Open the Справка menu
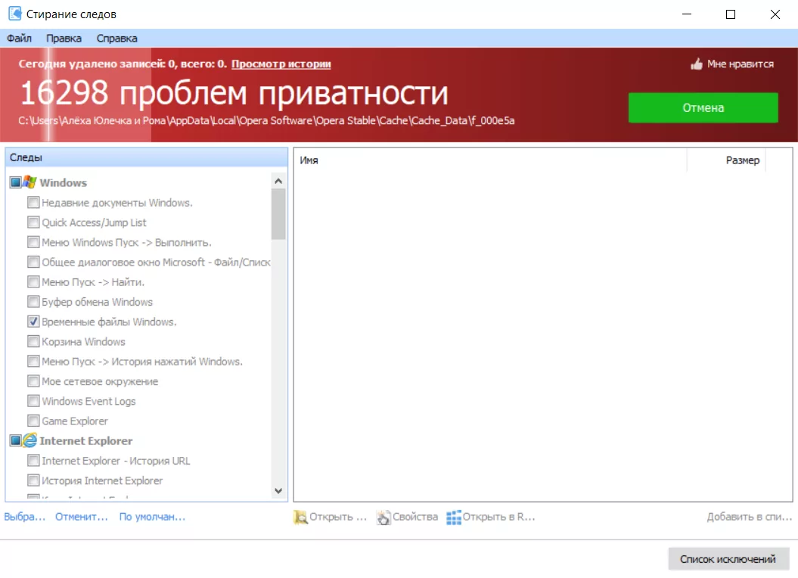Screen dimensions: 798x578 pos(117,38)
